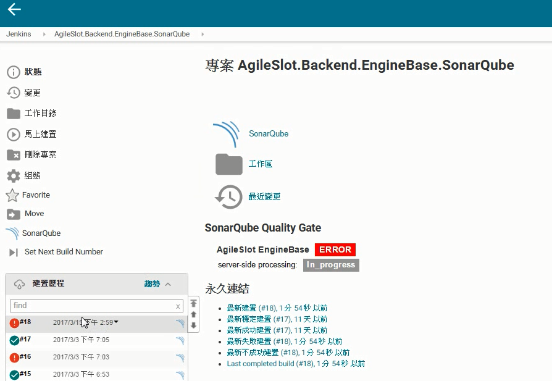Click build #18 failed status icon

pos(14,323)
